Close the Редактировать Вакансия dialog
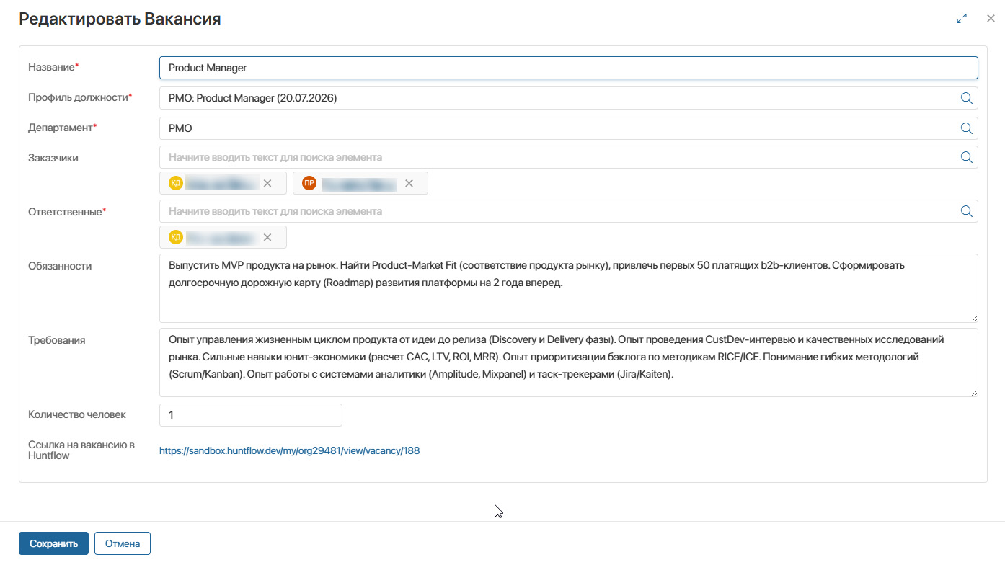Image resolution: width=1005 pixels, height=565 pixels. pos(991,18)
